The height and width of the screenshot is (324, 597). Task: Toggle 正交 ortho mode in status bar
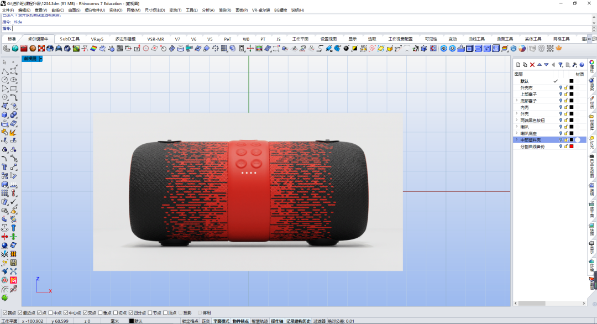[x=206, y=321]
